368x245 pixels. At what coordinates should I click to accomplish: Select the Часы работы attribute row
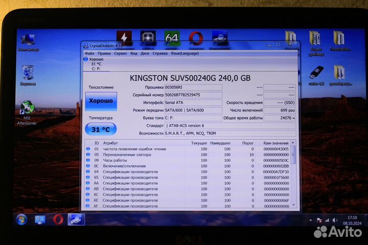tap(188, 160)
